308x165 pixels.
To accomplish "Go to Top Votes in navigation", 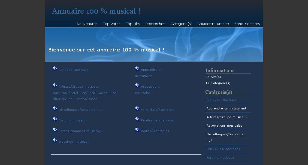I will (x=111, y=24).
